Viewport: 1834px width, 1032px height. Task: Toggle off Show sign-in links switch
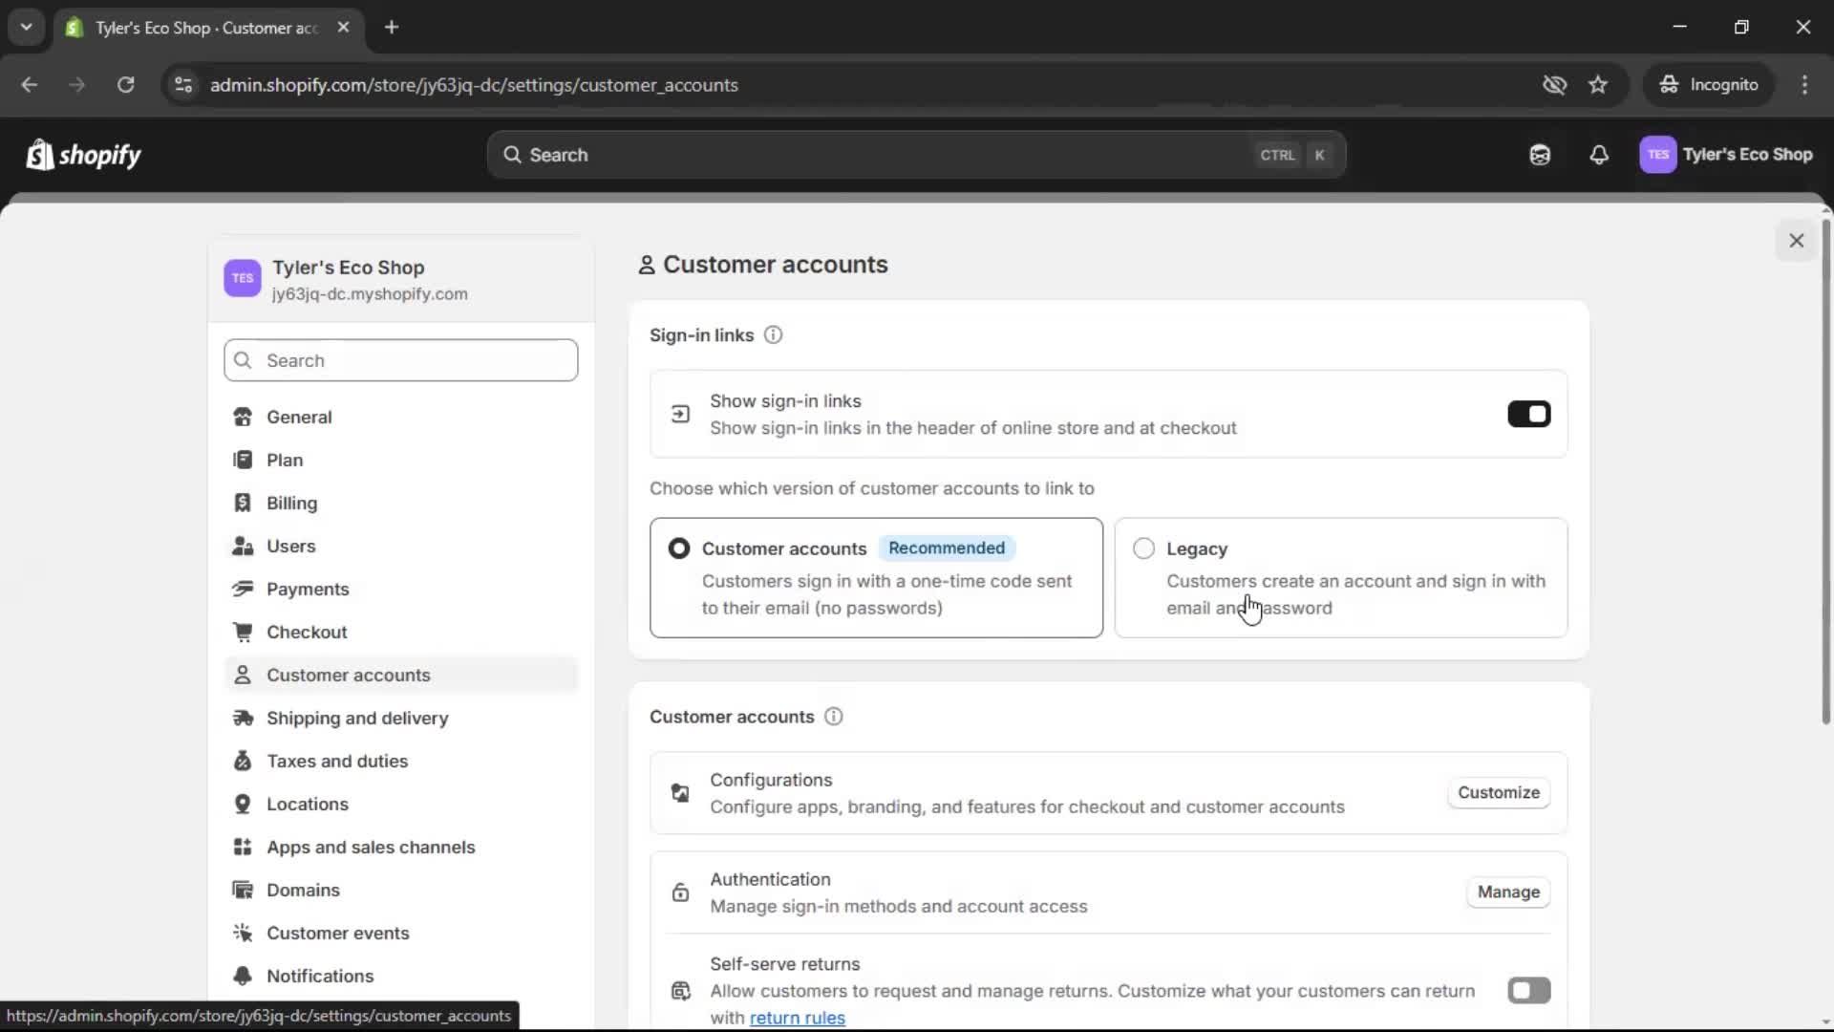coord(1528,414)
